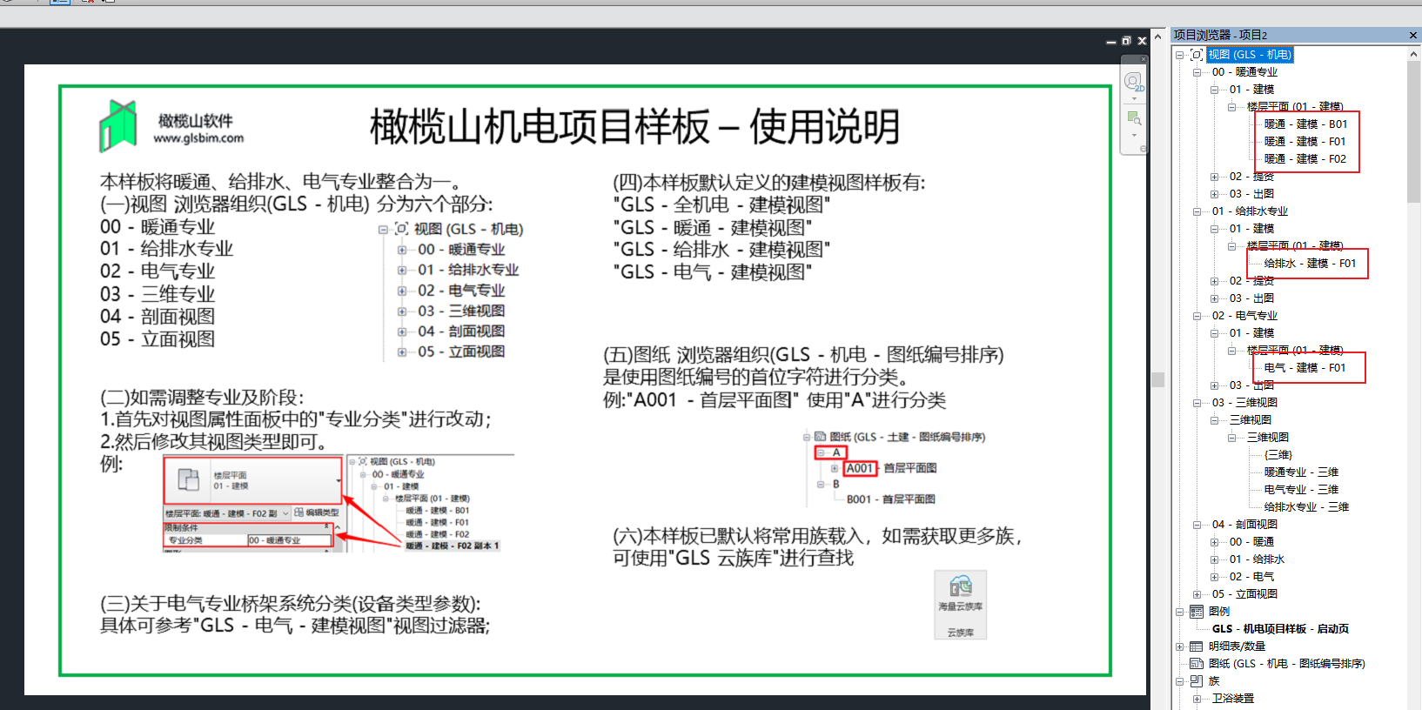Activate the zoom region tool in navigation bar
The width and height of the screenshot is (1422, 710).
1133,118
